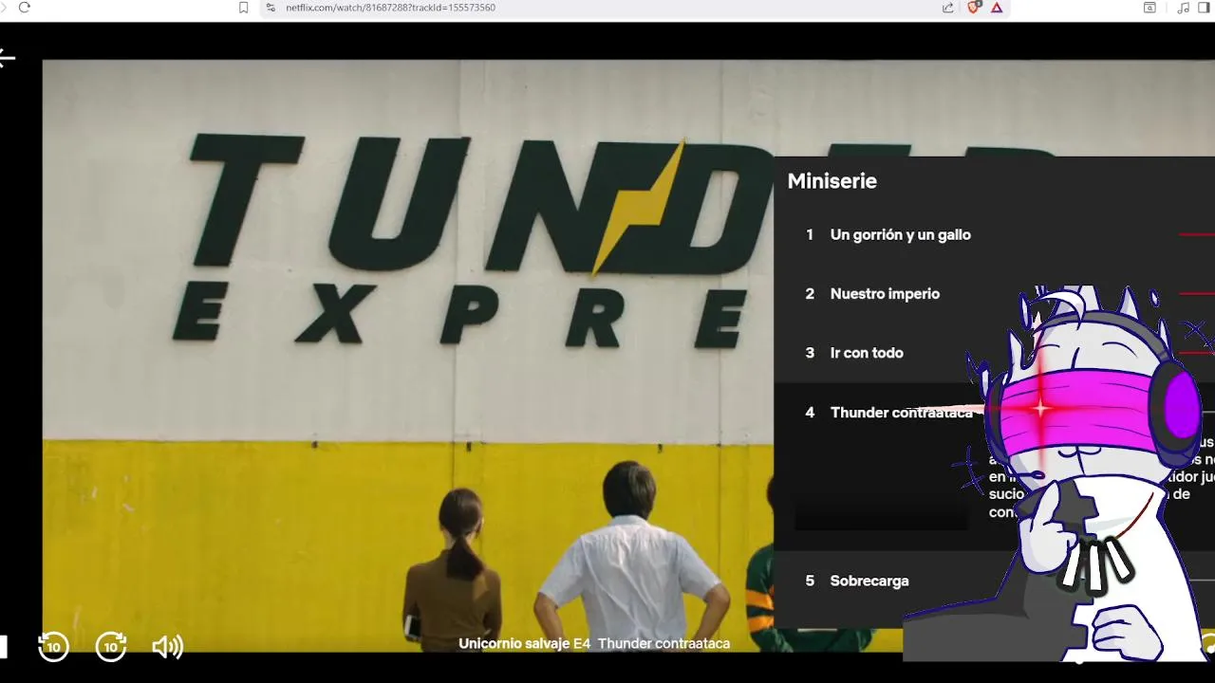Screen dimensions: 1215x683
Task: Open media control music note icon
Action: [x=1183, y=8]
